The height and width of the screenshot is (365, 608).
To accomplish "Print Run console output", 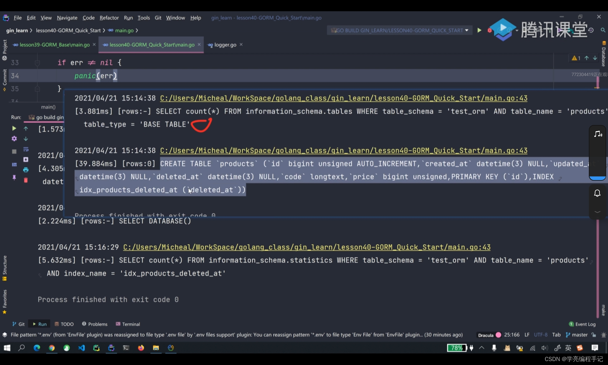I will [26, 170].
